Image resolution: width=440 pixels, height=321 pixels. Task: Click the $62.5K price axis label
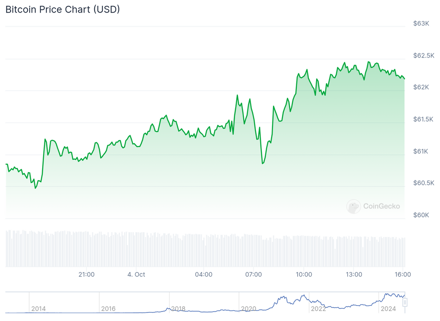423,56
